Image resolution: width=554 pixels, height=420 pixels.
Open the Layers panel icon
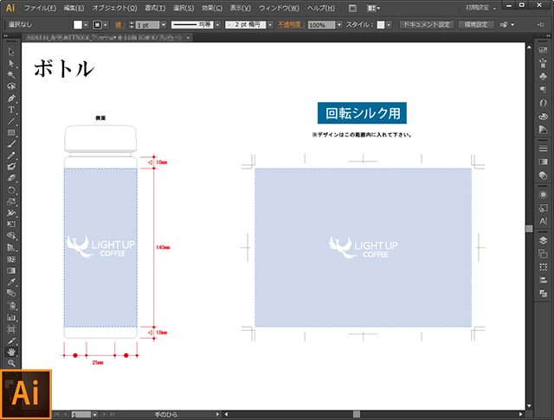(544, 240)
